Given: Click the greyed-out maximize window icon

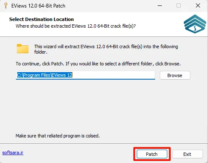Looking at the screenshot, I should point(179,6).
